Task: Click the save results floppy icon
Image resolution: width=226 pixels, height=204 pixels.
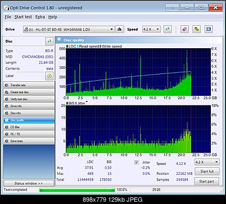Action: (x=209, y=29)
